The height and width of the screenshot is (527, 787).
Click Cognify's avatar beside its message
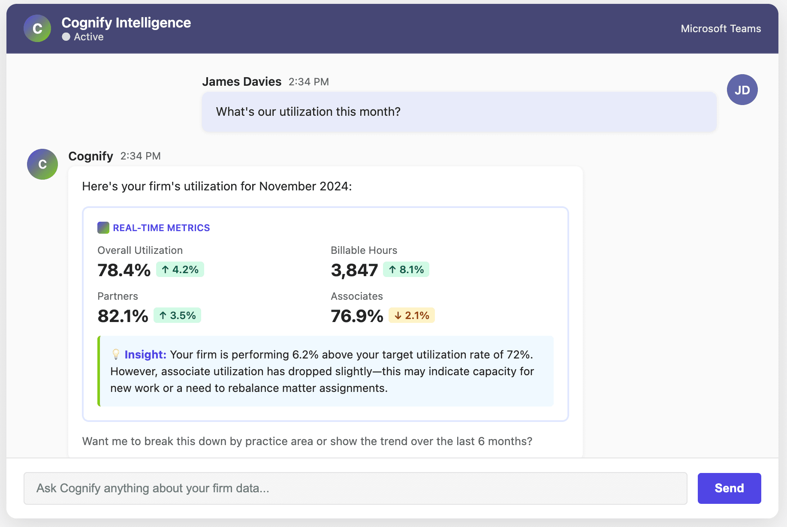[42, 164]
